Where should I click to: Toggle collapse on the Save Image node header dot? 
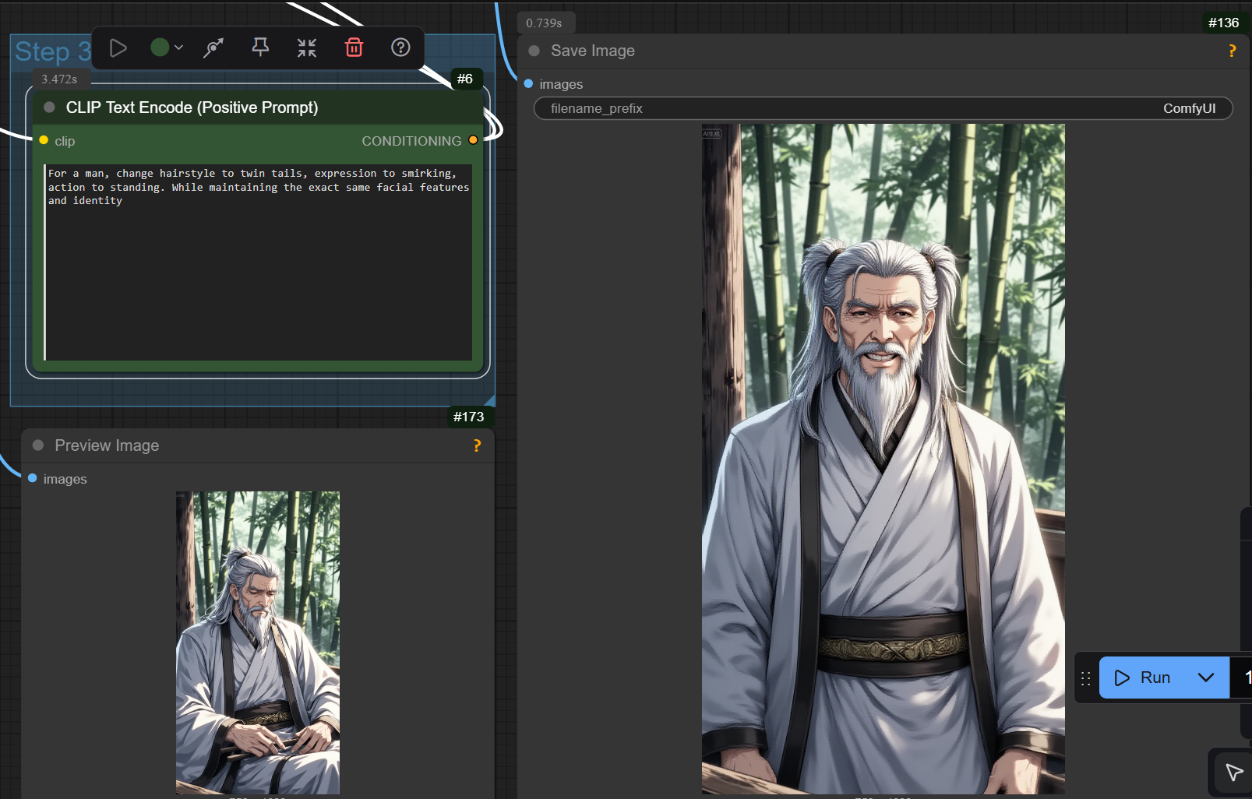tap(534, 51)
